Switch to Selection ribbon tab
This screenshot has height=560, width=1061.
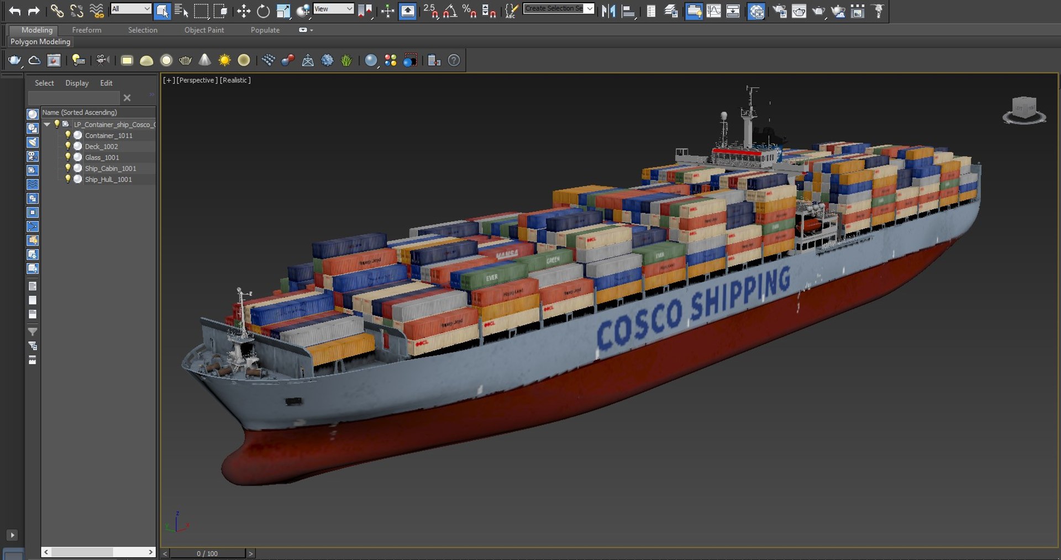click(x=143, y=30)
